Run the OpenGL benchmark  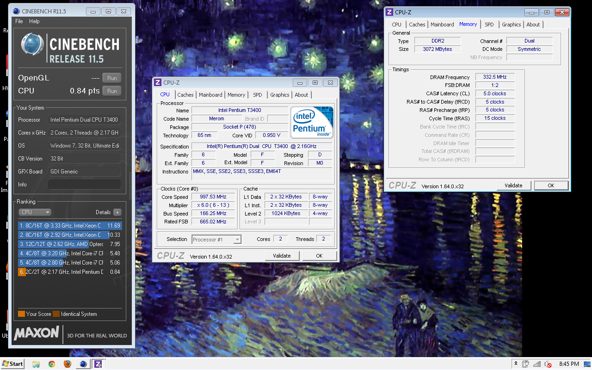tap(112, 78)
